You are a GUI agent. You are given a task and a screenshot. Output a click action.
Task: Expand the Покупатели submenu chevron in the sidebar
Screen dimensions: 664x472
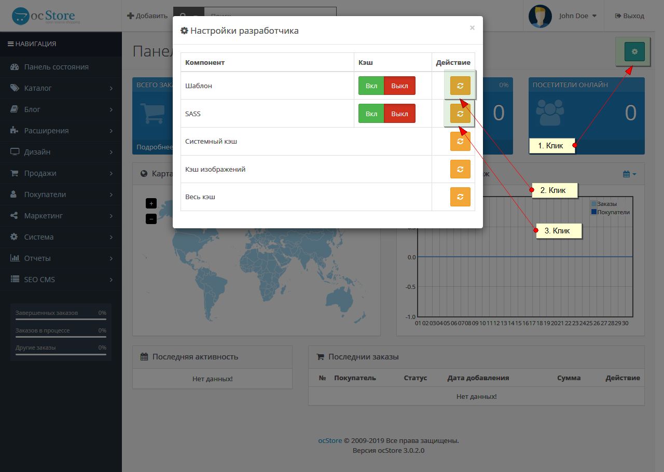[111, 195]
